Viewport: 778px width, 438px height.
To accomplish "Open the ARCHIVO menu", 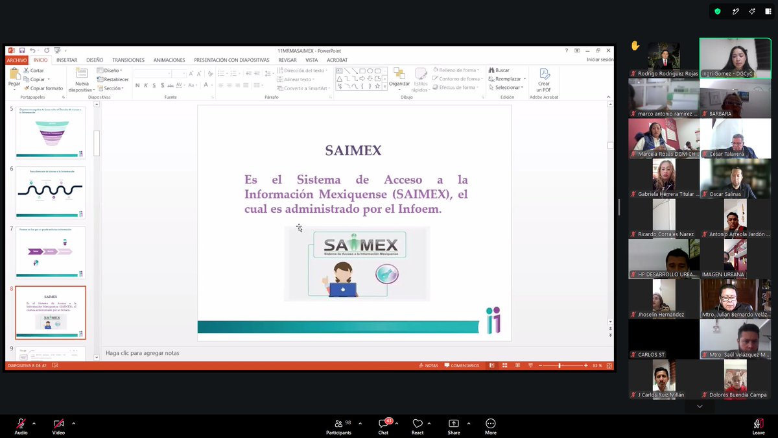I will point(17,60).
